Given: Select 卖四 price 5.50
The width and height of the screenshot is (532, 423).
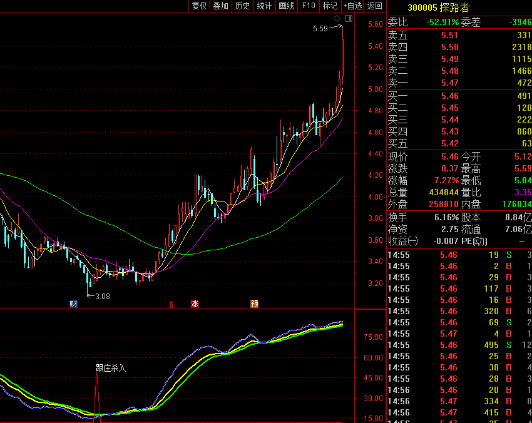Looking at the screenshot, I should (x=449, y=47).
